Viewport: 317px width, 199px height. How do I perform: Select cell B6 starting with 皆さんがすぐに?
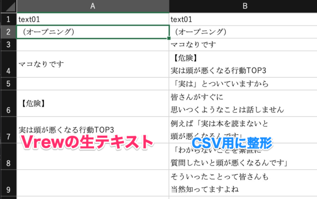[243, 103]
